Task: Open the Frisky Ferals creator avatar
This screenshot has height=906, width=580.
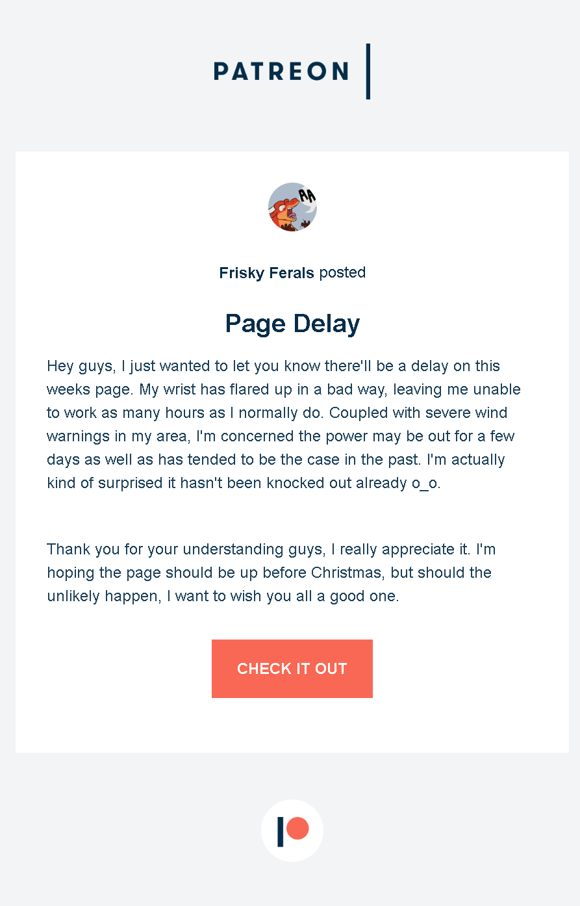Action: tap(292, 207)
